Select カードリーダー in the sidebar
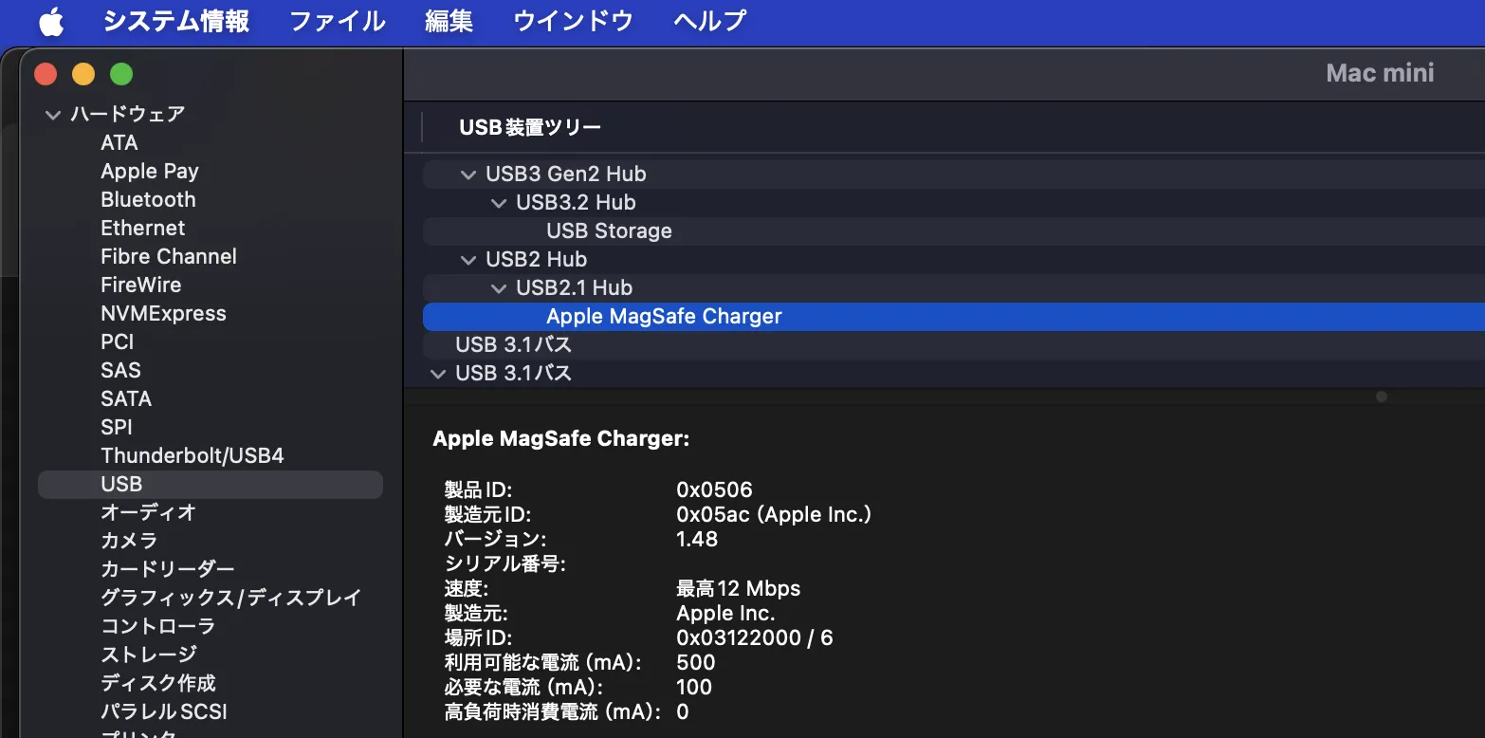The width and height of the screenshot is (1485, 738). click(168, 569)
